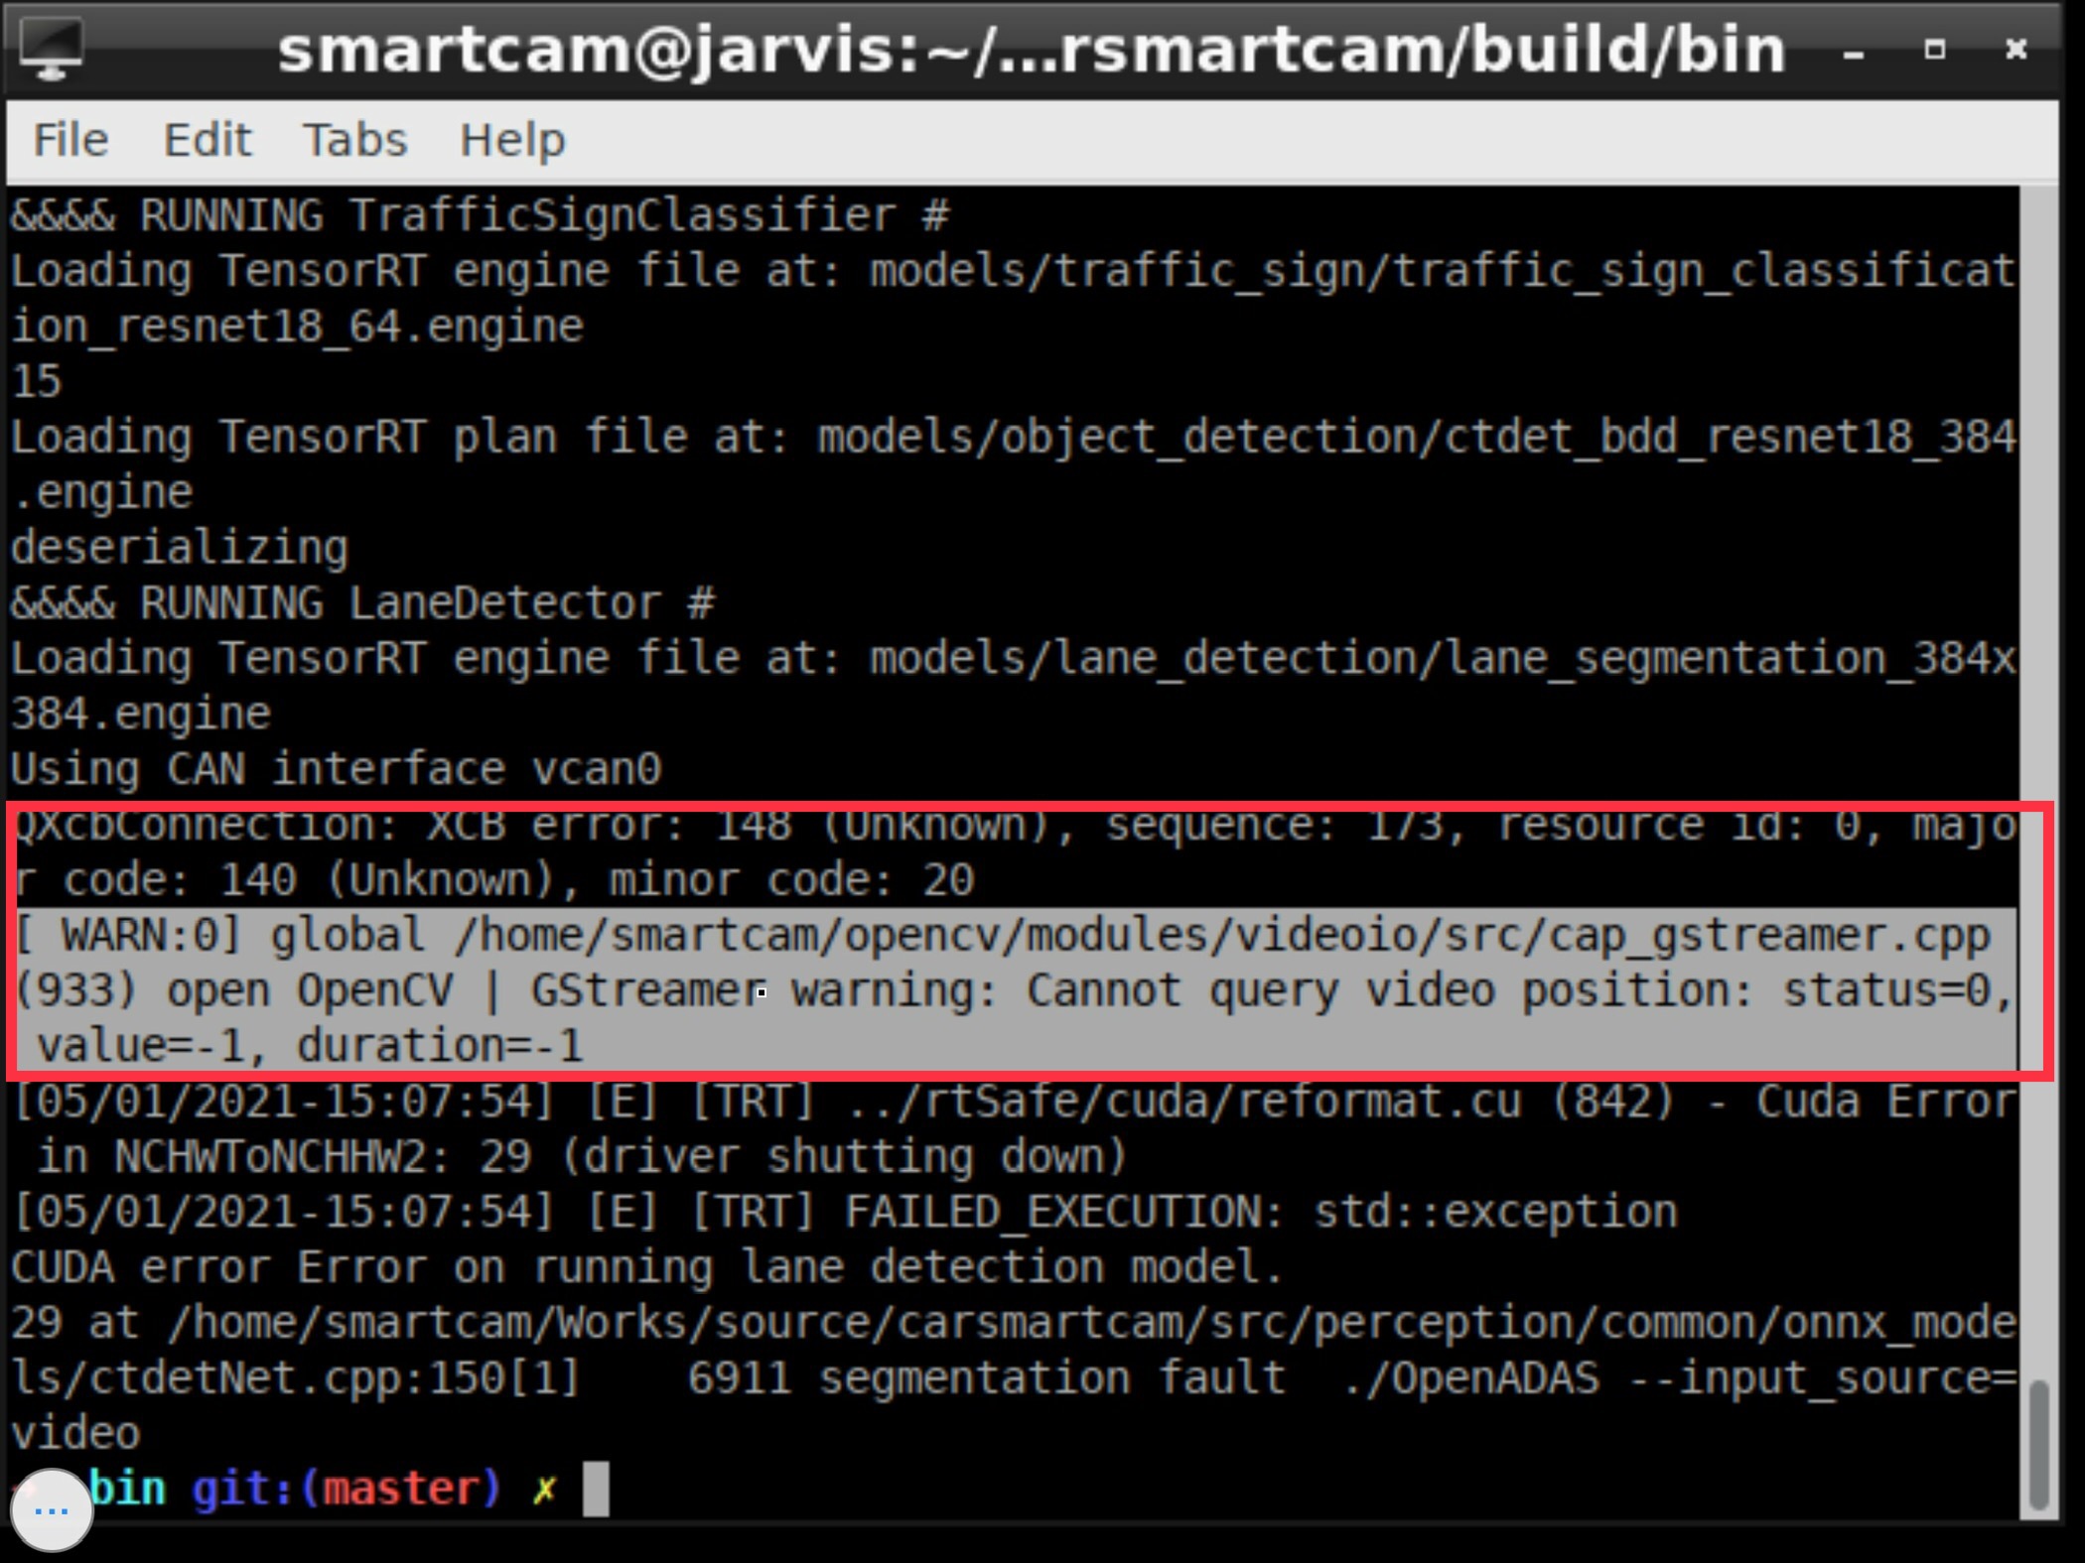The image size is (2085, 1563).
Task: Minimize the terminal window
Action: click(x=1853, y=52)
